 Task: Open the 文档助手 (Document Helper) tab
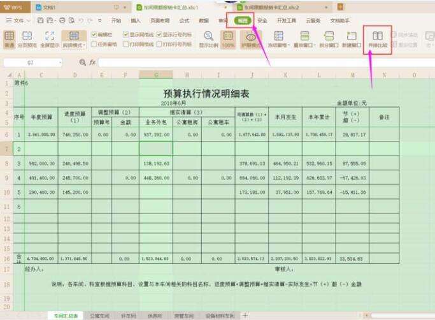tap(339, 20)
